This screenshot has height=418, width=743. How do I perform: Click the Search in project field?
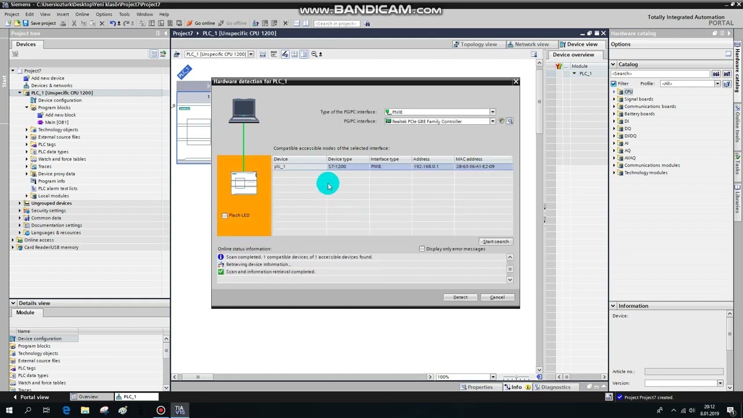point(337,23)
